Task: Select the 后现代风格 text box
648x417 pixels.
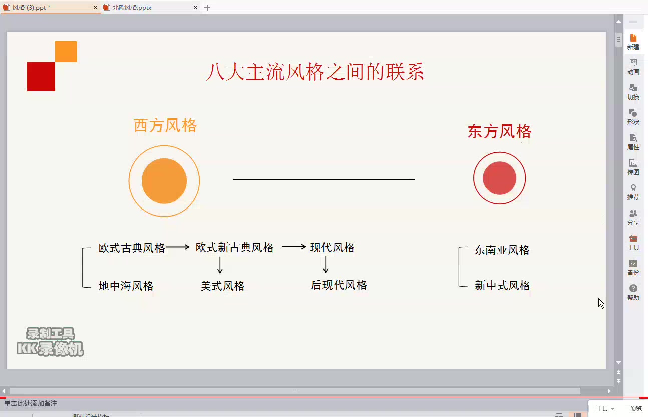Action: point(339,285)
